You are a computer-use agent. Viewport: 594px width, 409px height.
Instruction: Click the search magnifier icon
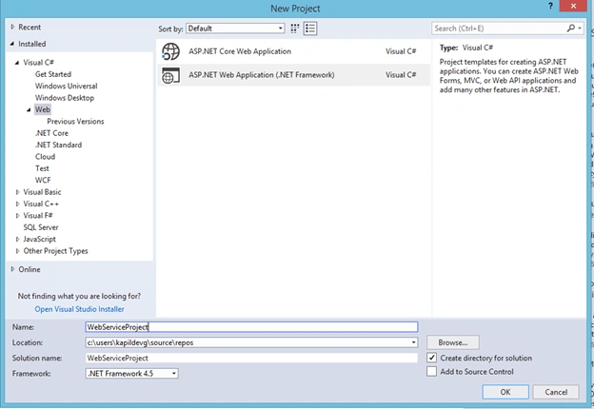570,28
